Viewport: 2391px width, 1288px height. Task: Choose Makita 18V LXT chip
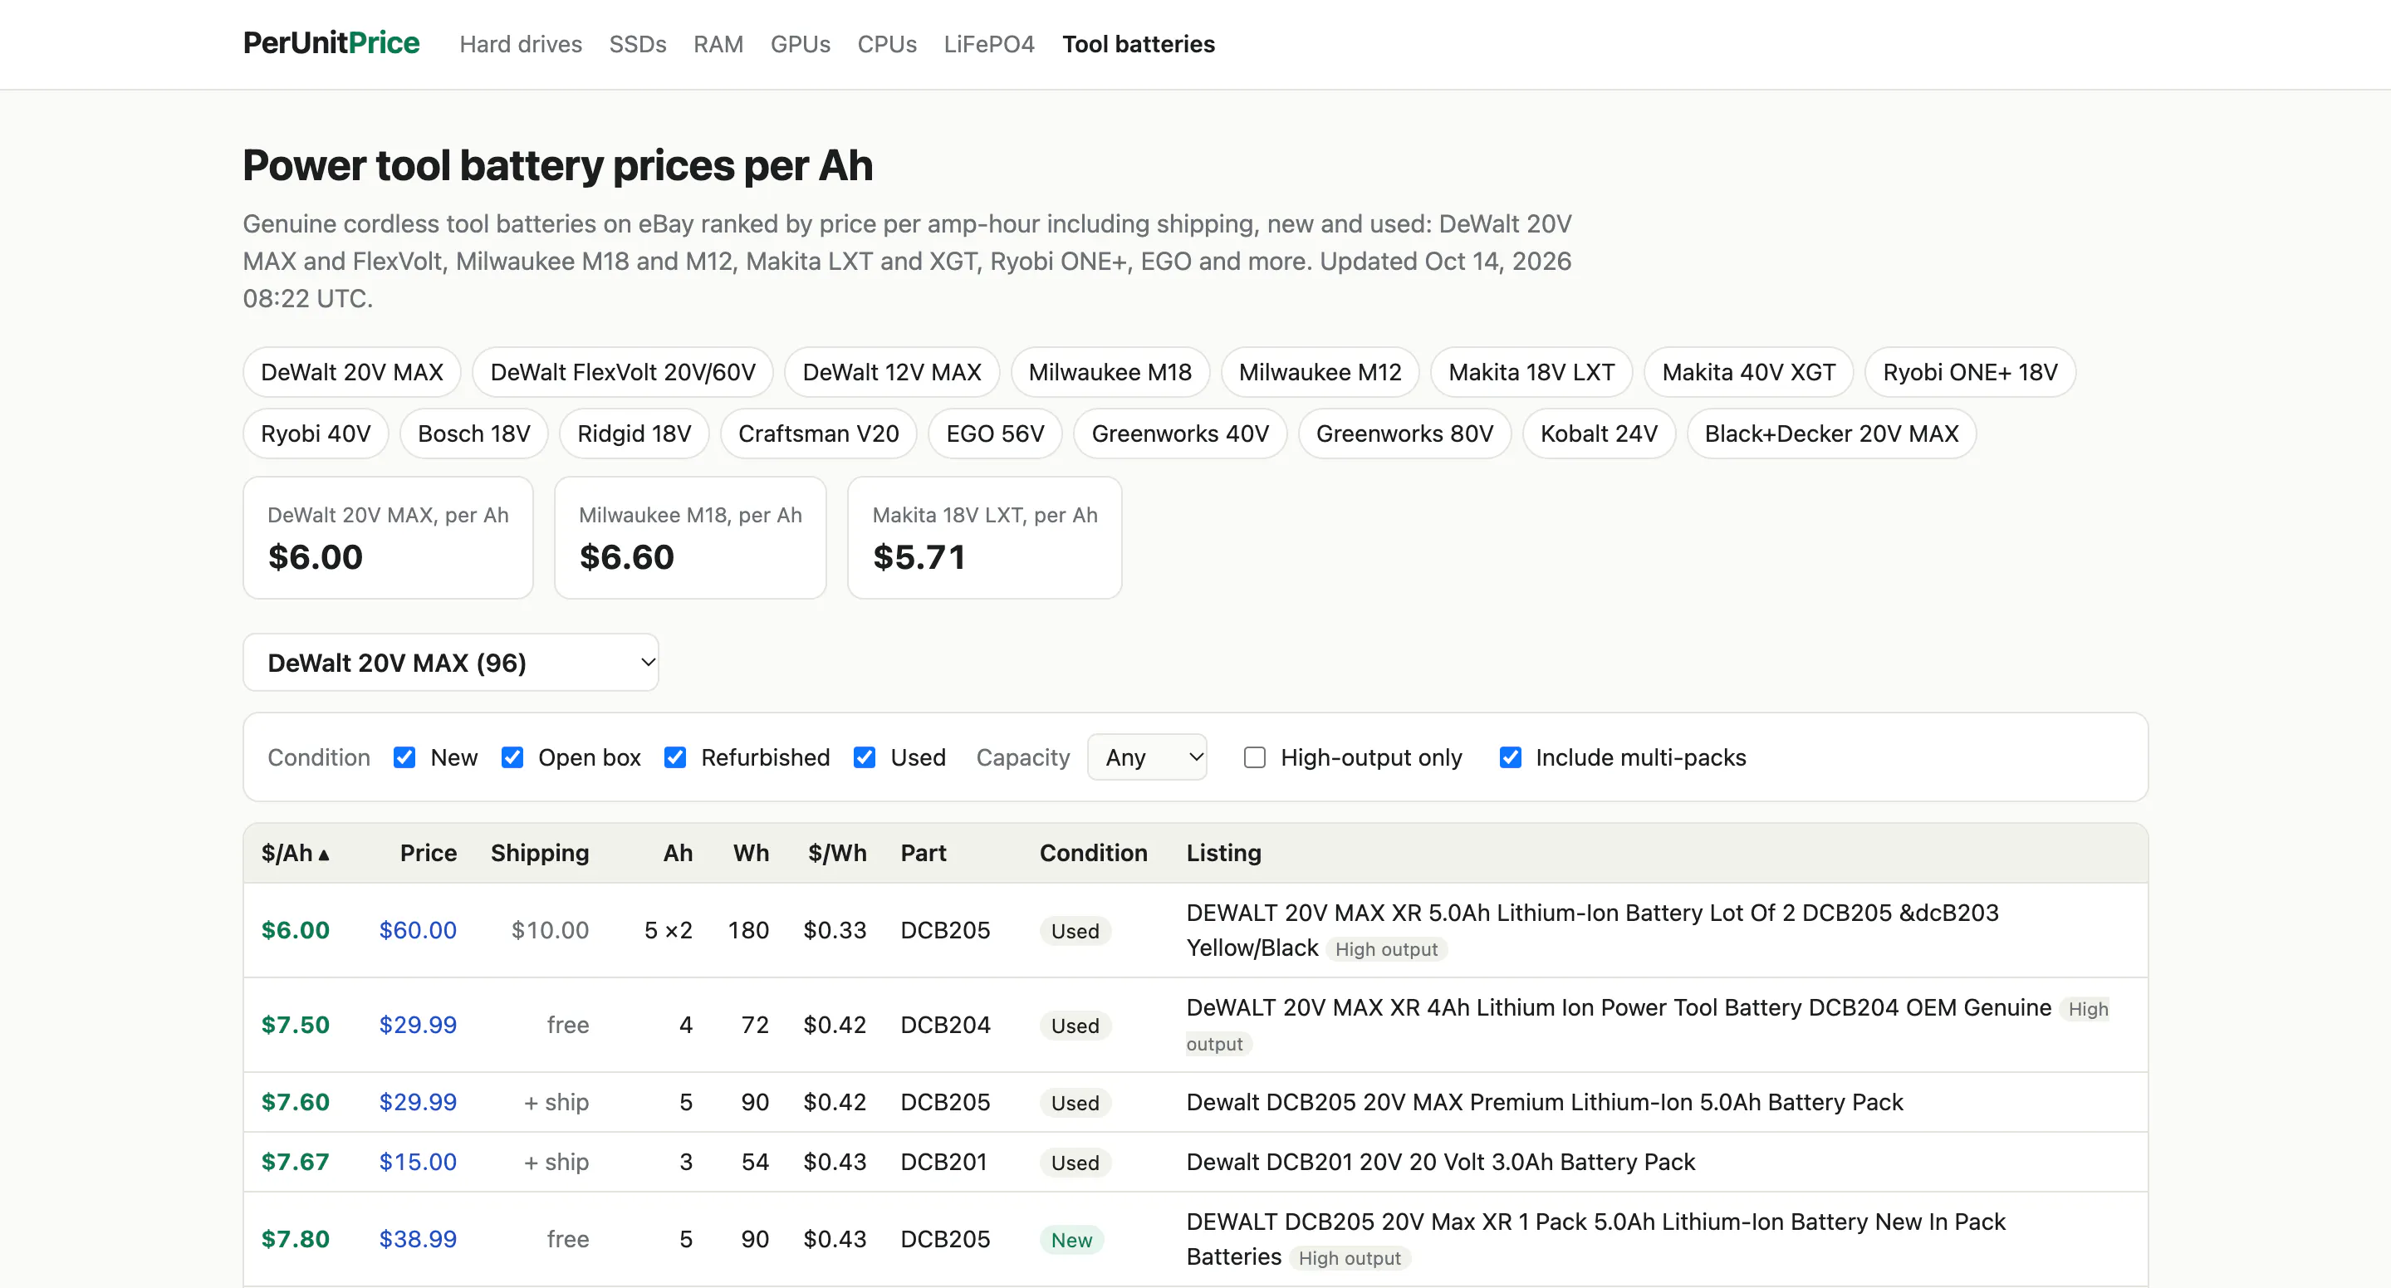tap(1531, 372)
